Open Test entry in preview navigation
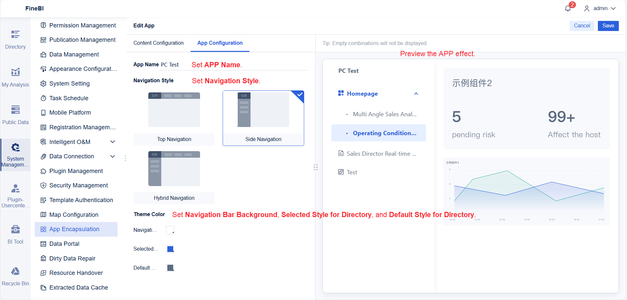Image resolution: width=627 pixels, height=300 pixels. click(x=378, y=172)
